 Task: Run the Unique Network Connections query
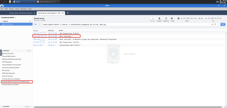[12, 65]
